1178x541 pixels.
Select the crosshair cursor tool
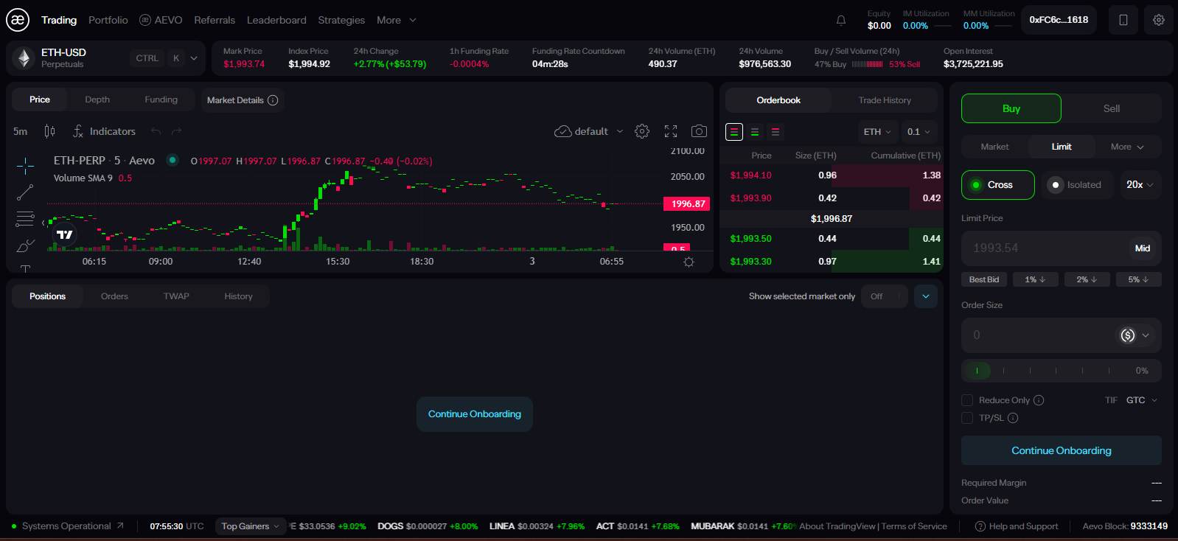tap(25, 166)
